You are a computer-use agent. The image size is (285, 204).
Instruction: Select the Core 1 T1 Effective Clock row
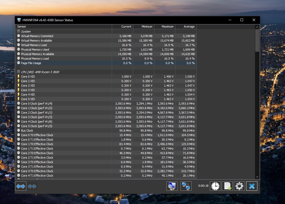tap(106, 148)
